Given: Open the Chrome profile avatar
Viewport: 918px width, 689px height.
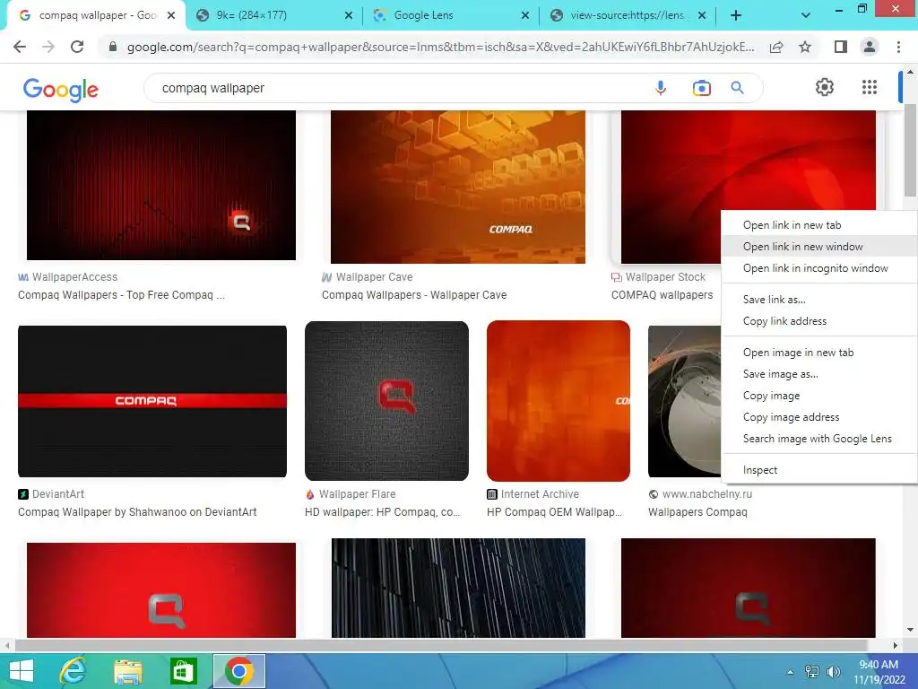Looking at the screenshot, I should coord(870,47).
